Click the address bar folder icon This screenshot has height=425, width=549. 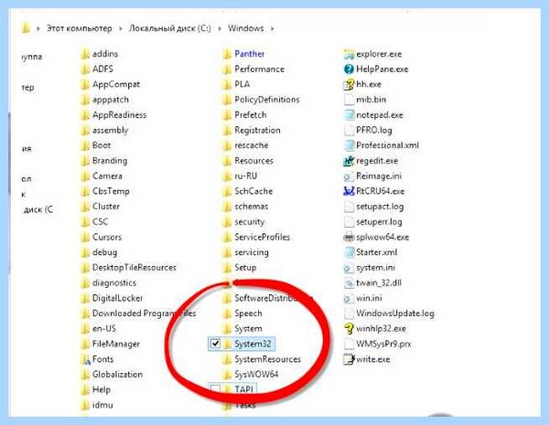26,28
